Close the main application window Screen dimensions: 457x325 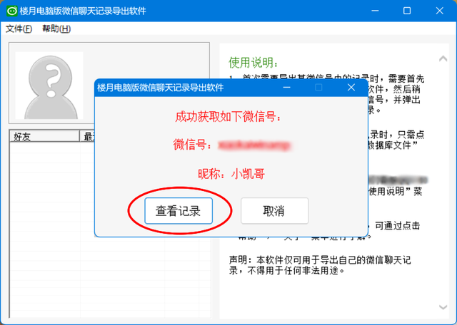tap(440, 11)
